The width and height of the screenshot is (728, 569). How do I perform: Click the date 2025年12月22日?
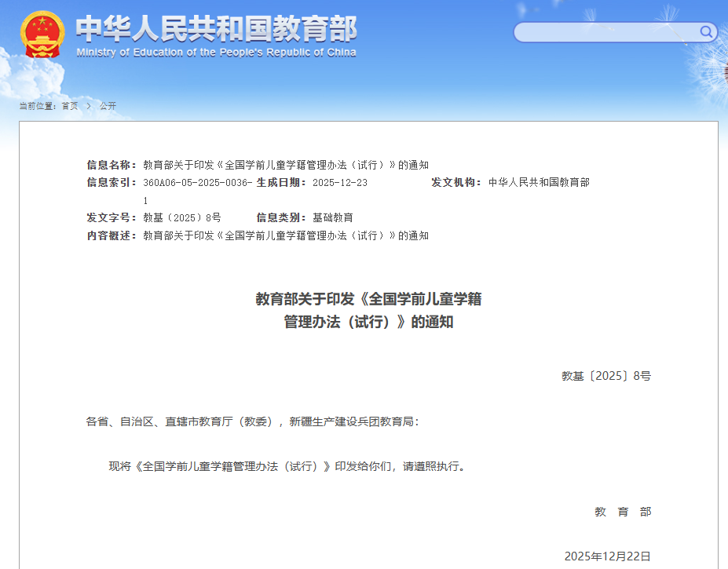(607, 556)
